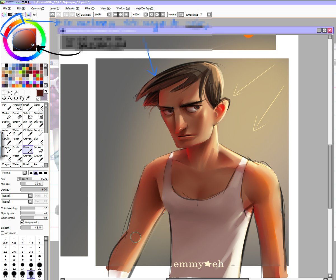The width and height of the screenshot is (336, 280).
Task: Select the Binary pen tool
Action: coord(17,124)
